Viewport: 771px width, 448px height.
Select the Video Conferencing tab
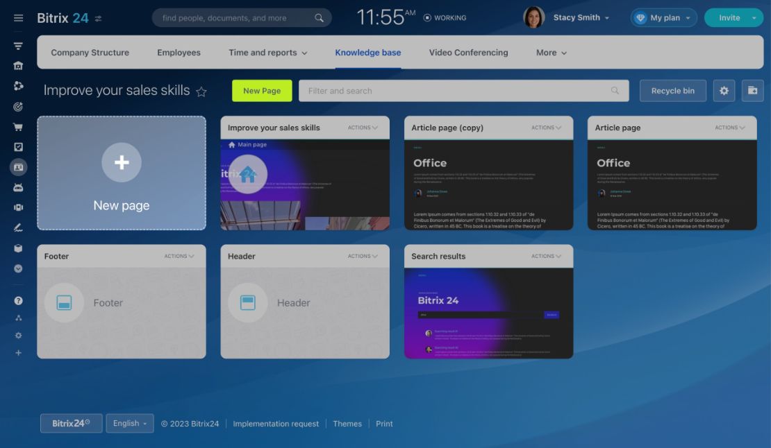click(469, 53)
